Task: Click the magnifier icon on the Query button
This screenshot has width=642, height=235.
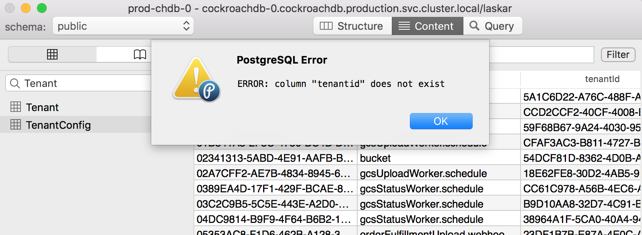Action: point(475,26)
